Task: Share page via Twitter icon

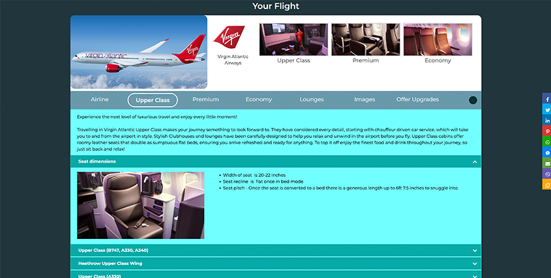Action: pyautogui.click(x=547, y=109)
